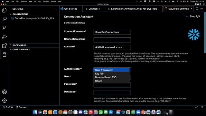Open the Help menu
This screenshot has width=206, height=116.
coord(60,1)
